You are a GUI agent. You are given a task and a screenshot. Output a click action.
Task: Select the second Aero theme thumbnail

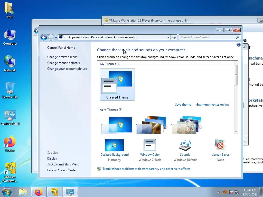click(x=152, y=125)
